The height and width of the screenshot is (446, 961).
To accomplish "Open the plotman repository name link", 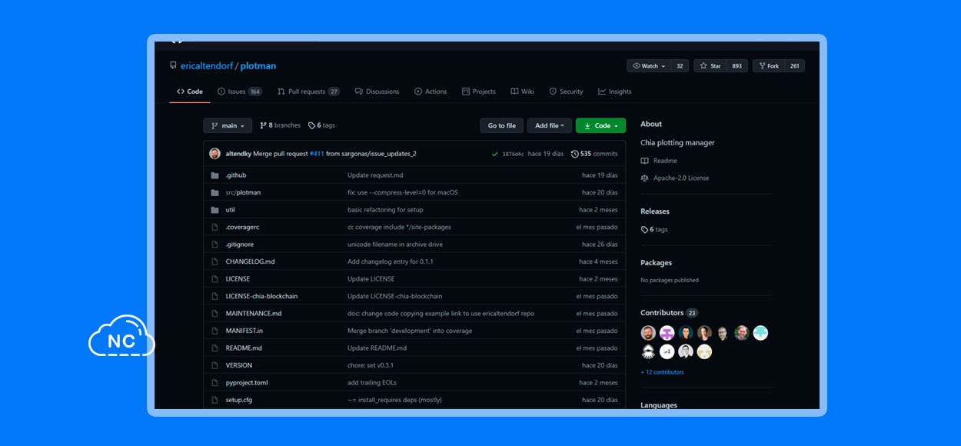I will pyautogui.click(x=258, y=66).
